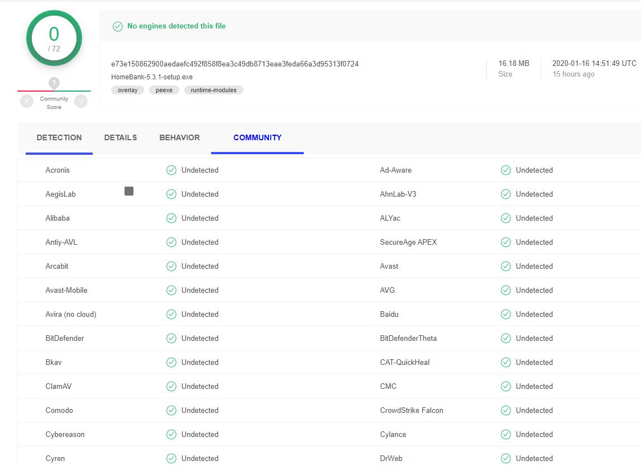Viewport: 641px width, 466px height.
Task: Click the Undetected result for Avast-Mobile
Action: (x=200, y=290)
